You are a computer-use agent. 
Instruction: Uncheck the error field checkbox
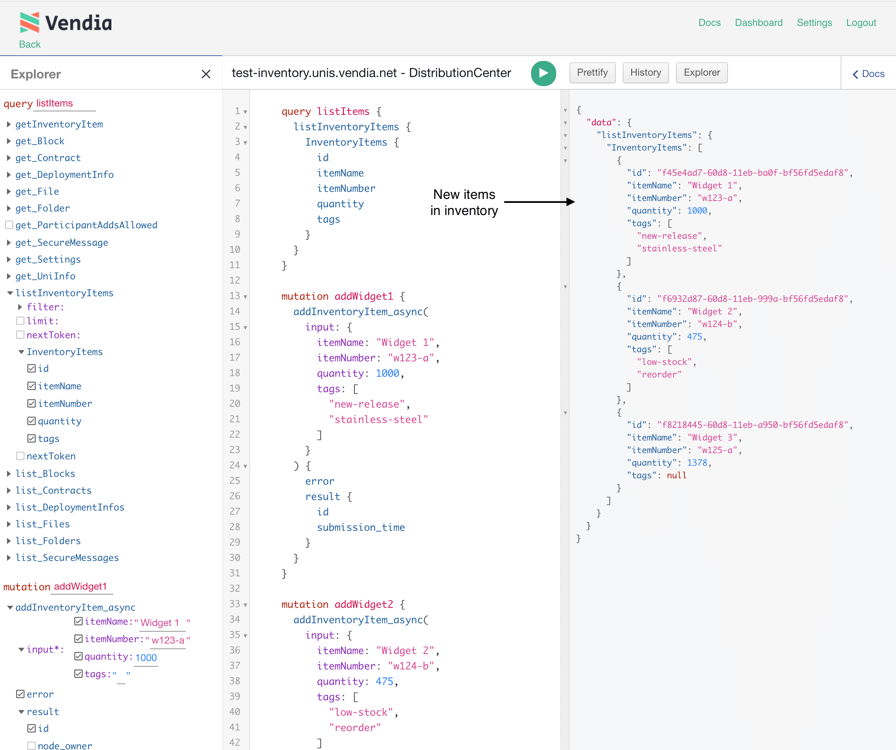point(20,694)
